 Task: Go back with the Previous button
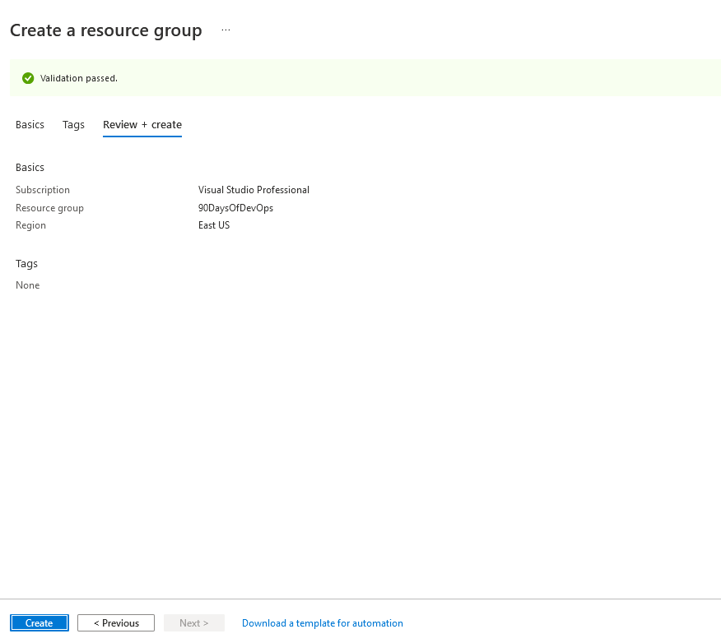pyautogui.click(x=116, y=623)
